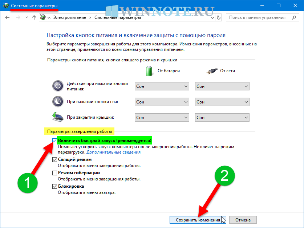Click the Системные параметры breadcrumb
304x228 pixels.
[117, 17]
